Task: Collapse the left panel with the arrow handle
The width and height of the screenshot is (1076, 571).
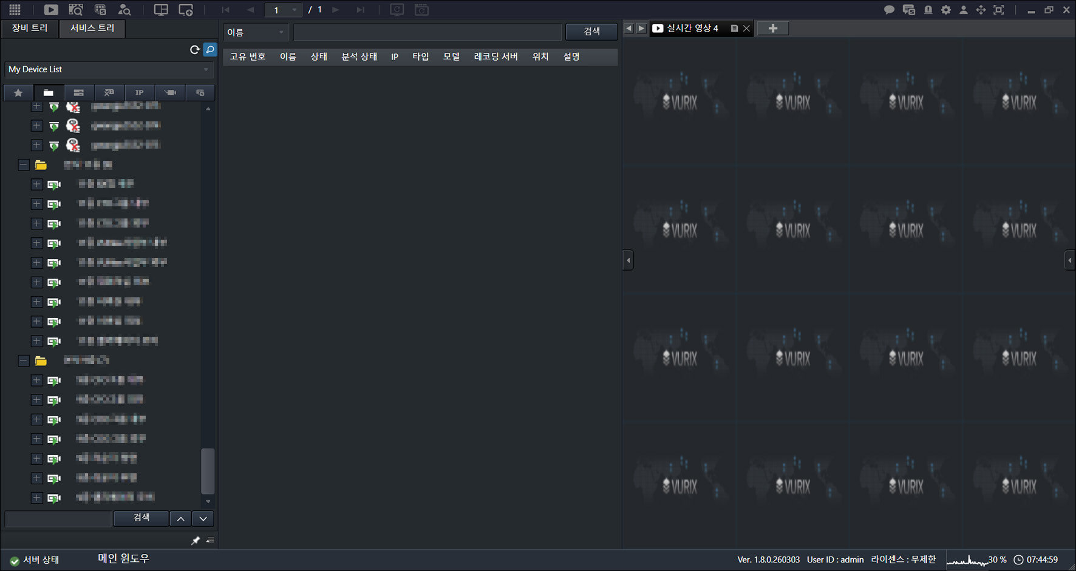Action: click(x=628, y=260)
